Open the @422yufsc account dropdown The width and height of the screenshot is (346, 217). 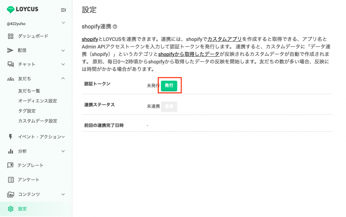coord(63,23)
